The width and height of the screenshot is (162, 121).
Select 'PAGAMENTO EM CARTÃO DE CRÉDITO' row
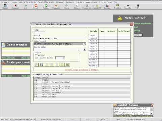click(x=82, y=86)
